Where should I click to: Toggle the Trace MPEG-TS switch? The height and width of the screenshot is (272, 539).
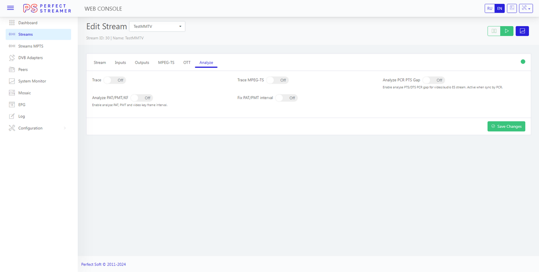[x=277, y=80]
